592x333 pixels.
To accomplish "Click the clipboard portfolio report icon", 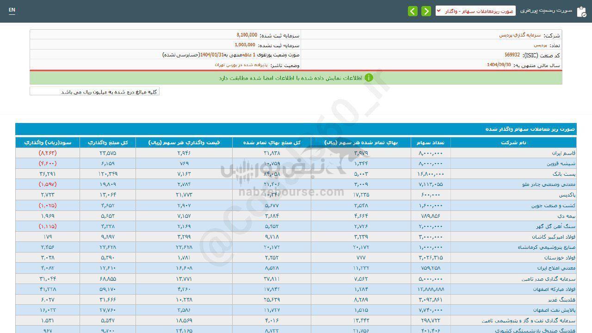I will (581, 12).
